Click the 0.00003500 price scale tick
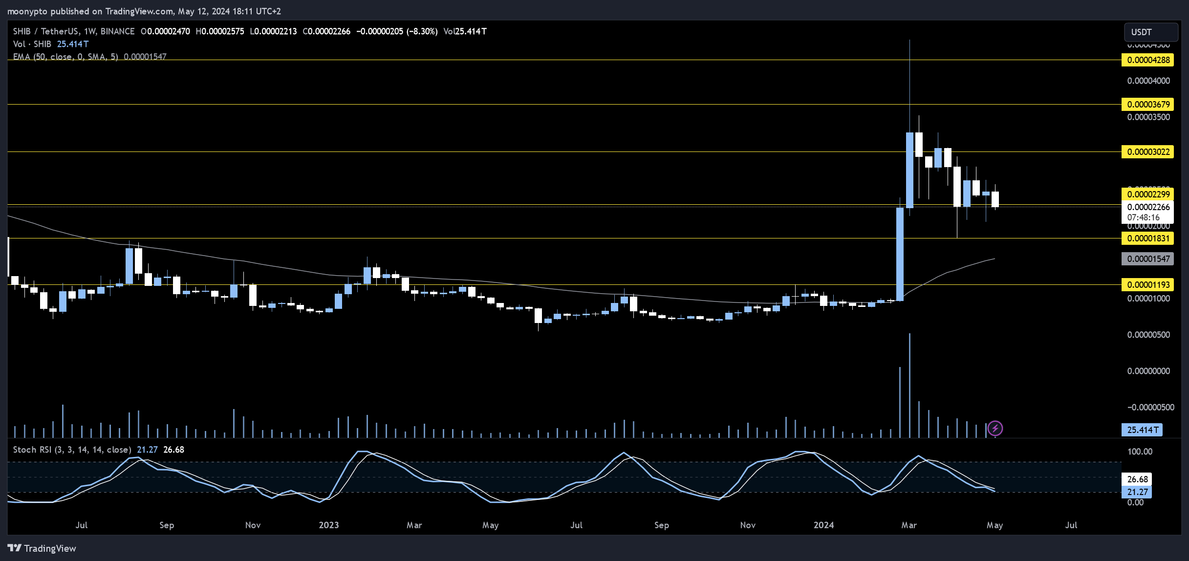 [1148, 117]
